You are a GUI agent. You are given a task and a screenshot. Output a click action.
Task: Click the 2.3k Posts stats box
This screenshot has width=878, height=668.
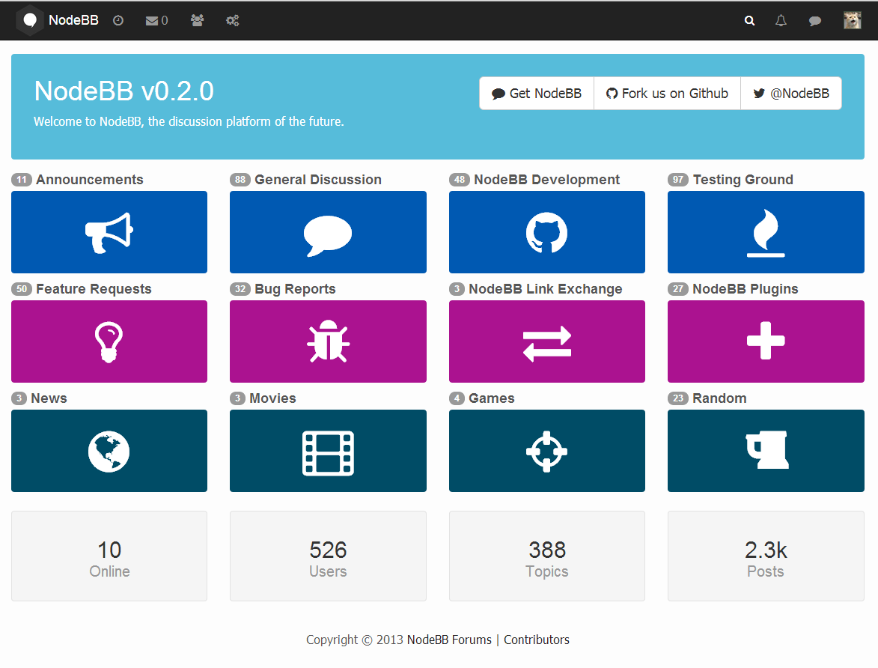[766, 556]
